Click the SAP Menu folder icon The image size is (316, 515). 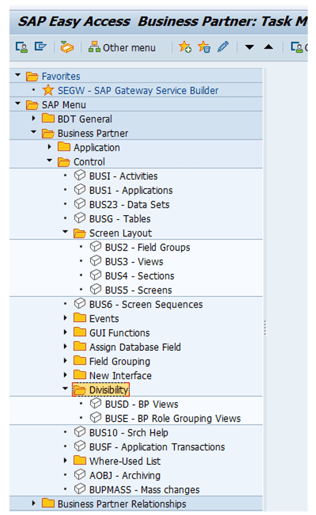(x=32, y=105)
